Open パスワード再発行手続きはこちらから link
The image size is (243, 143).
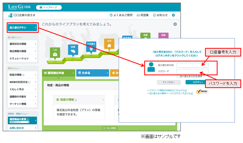point(167,90)
